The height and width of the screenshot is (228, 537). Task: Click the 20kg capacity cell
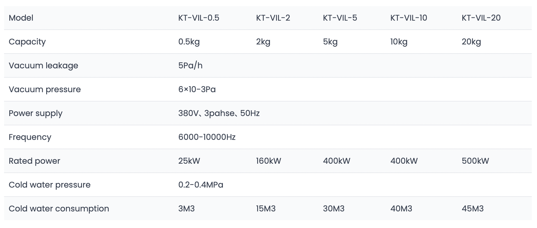(x=471, y=42)
